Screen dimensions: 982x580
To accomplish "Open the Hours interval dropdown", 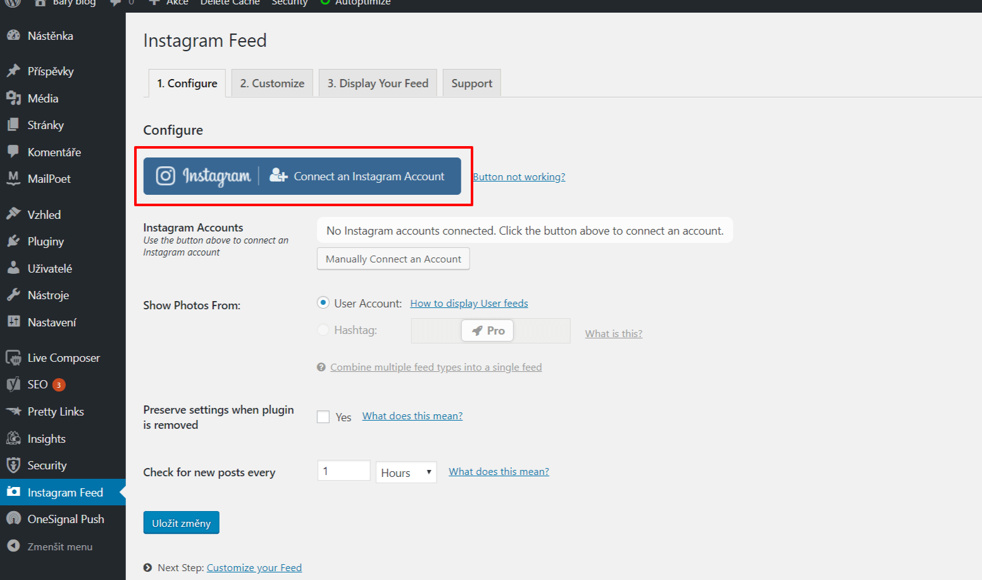I will pyautogui.click(x=406, y=472).
